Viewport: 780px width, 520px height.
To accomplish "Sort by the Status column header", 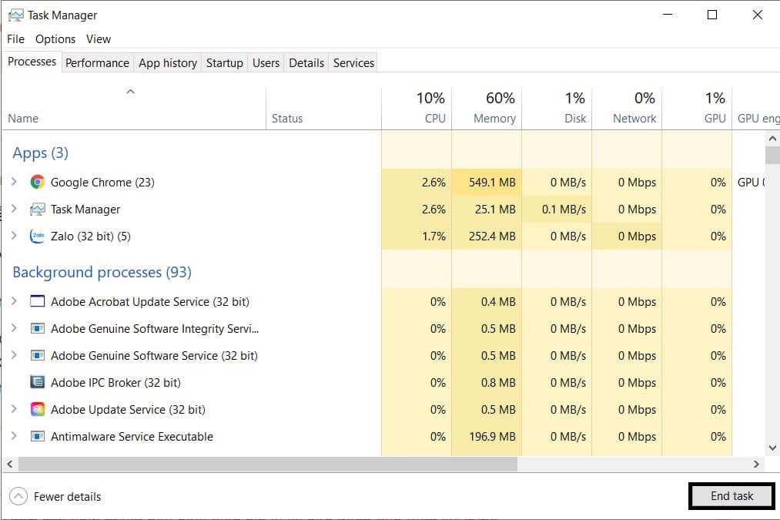I will 324,108.
